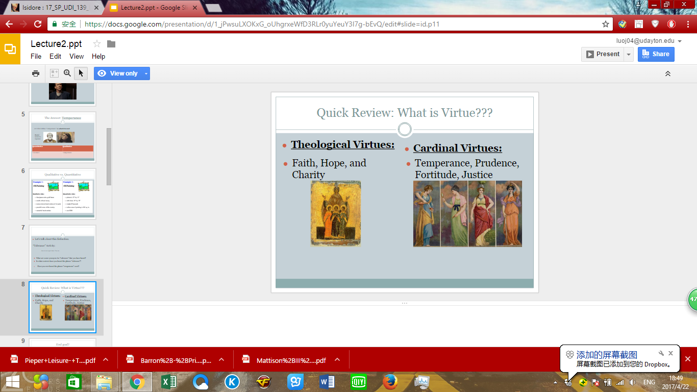Star the Lecture2.ppt presentation

pos(97,44)
